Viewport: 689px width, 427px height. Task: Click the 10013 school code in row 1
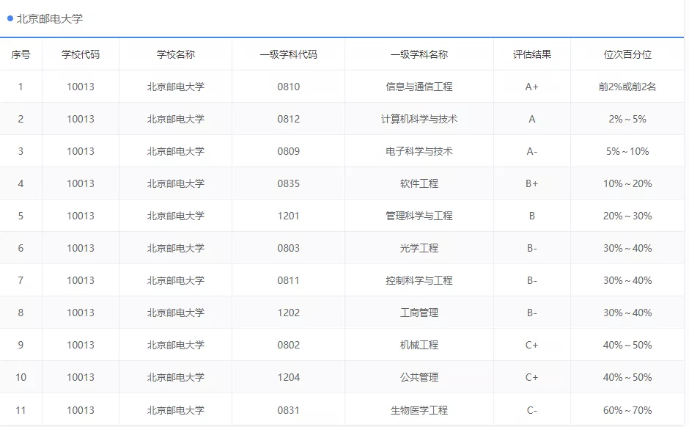(x=81, y=86)
